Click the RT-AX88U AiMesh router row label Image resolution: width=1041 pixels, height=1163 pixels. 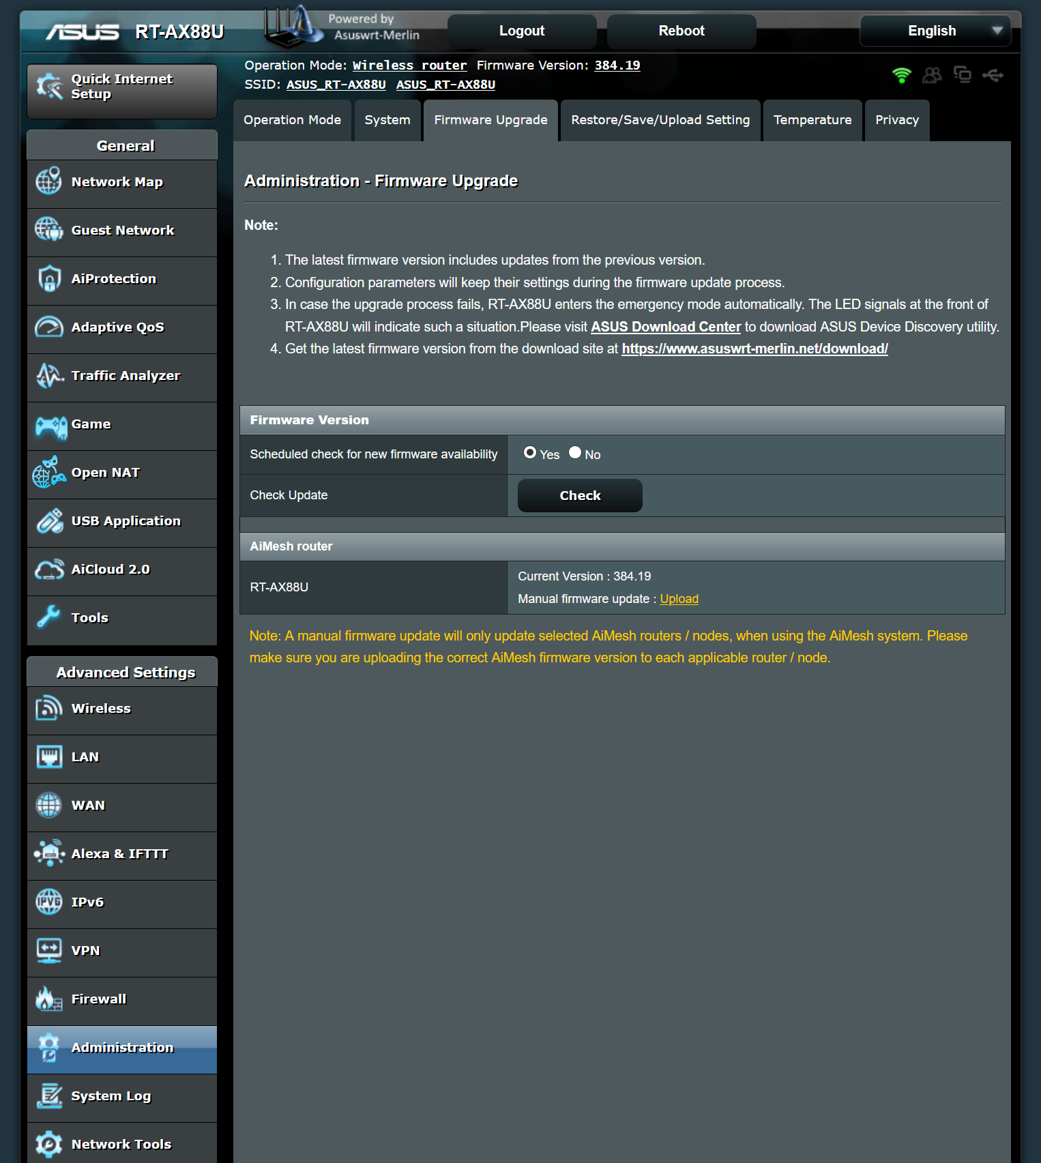pyautogui.click(x=279, y=587)
